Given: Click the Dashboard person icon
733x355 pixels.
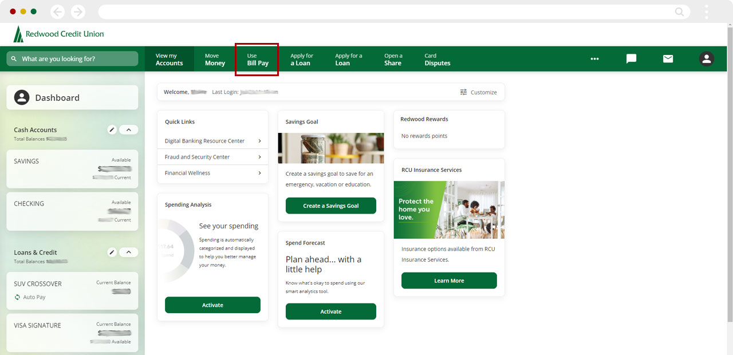Looking at the screenshot, I should pyautogui.click(x=22, y=97).
